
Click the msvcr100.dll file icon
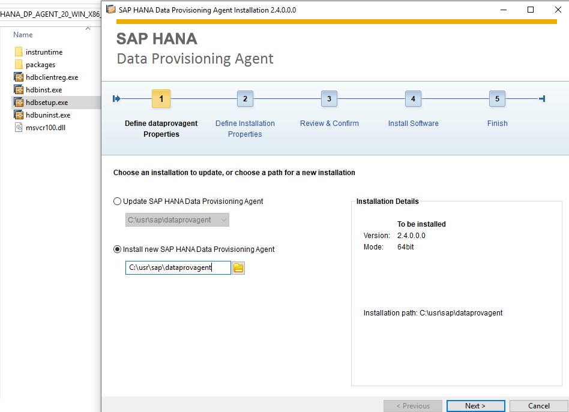click(x=19, y=127)
